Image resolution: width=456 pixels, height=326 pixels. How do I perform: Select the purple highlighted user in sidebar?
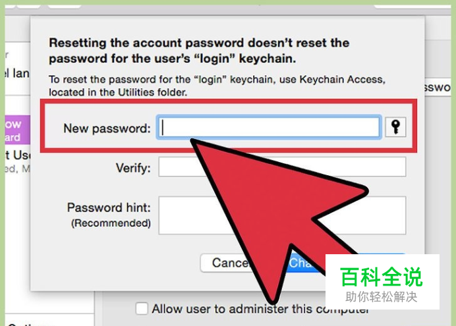tap(17, 130)
